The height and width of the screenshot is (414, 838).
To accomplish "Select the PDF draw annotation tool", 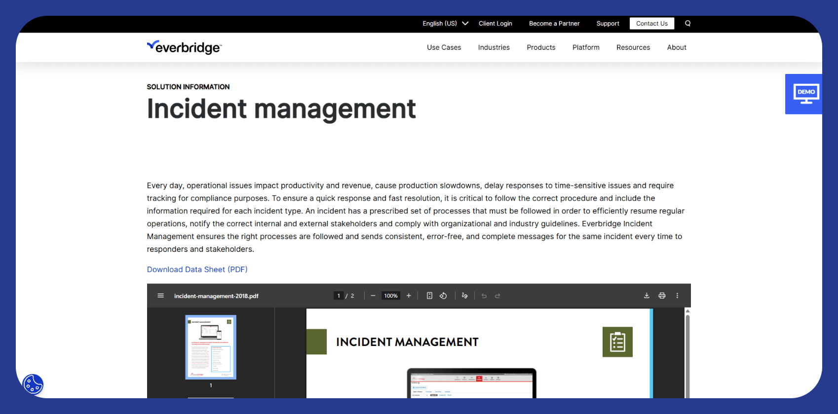I will tap(464, 296).
